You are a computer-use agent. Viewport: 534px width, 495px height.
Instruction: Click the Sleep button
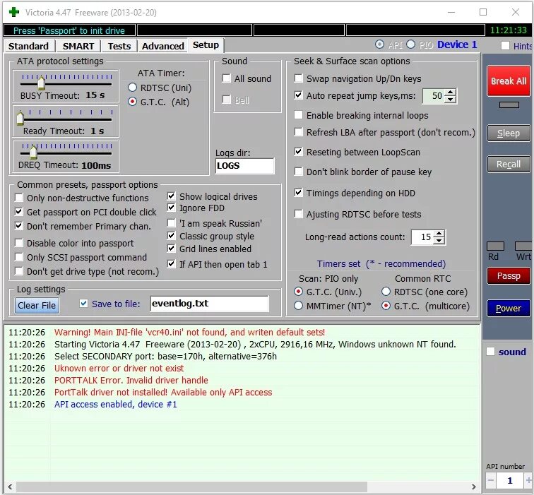point(509,133)
